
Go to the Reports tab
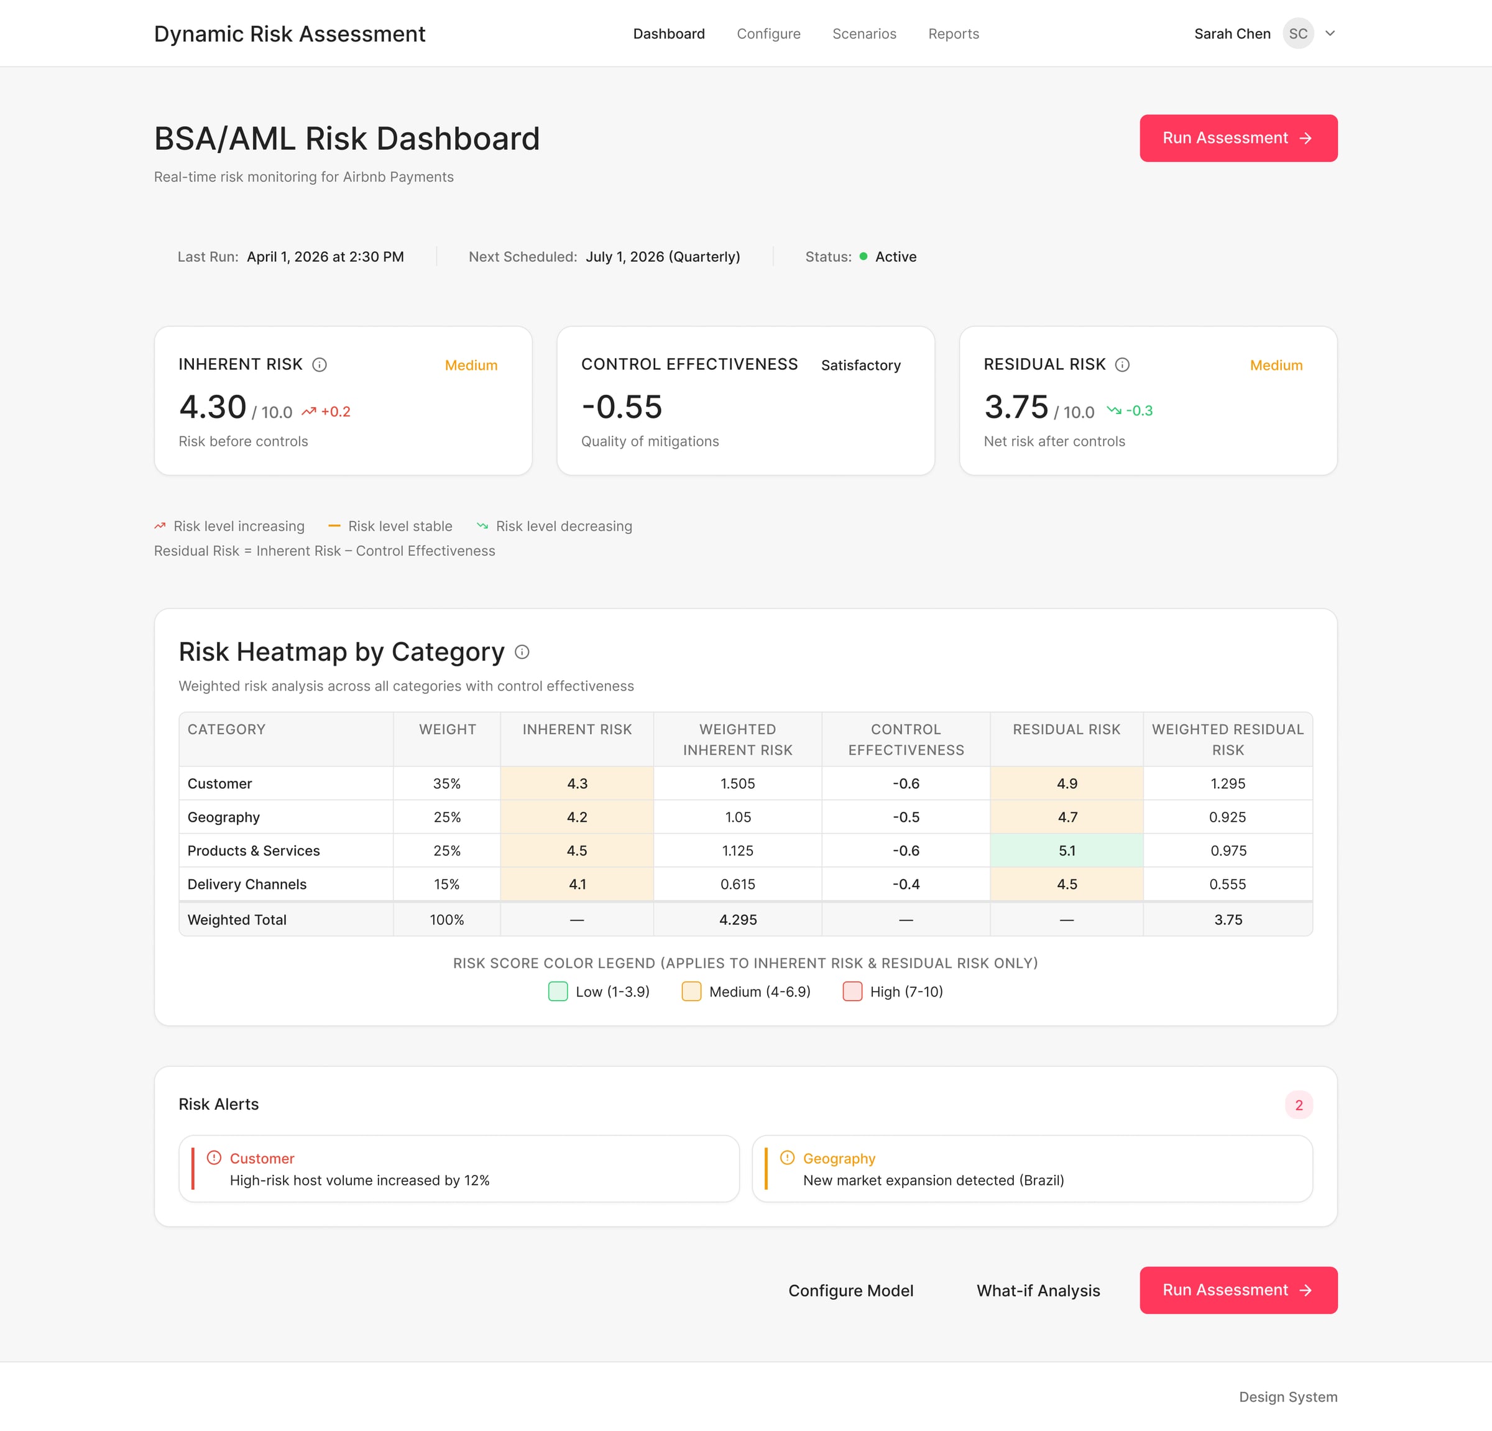pyautogui.click(x=953, y=34)
